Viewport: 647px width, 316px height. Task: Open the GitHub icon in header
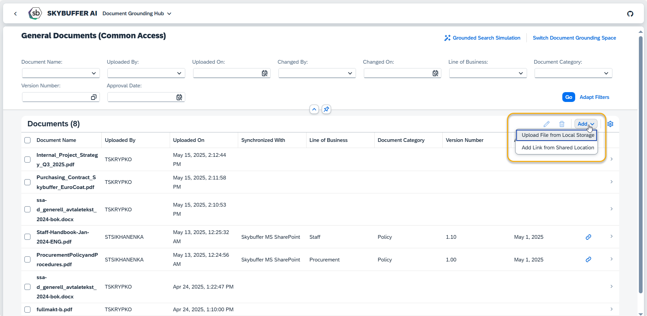pos(630,14)
